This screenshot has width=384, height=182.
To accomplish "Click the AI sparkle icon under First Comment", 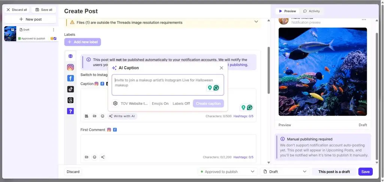I will tap(103, 157).
